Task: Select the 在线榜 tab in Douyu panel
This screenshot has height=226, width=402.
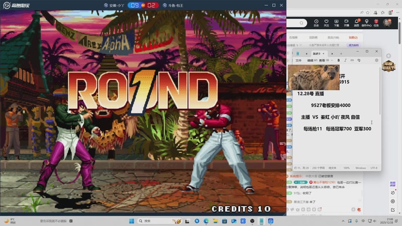Action: tap(293, 37)
